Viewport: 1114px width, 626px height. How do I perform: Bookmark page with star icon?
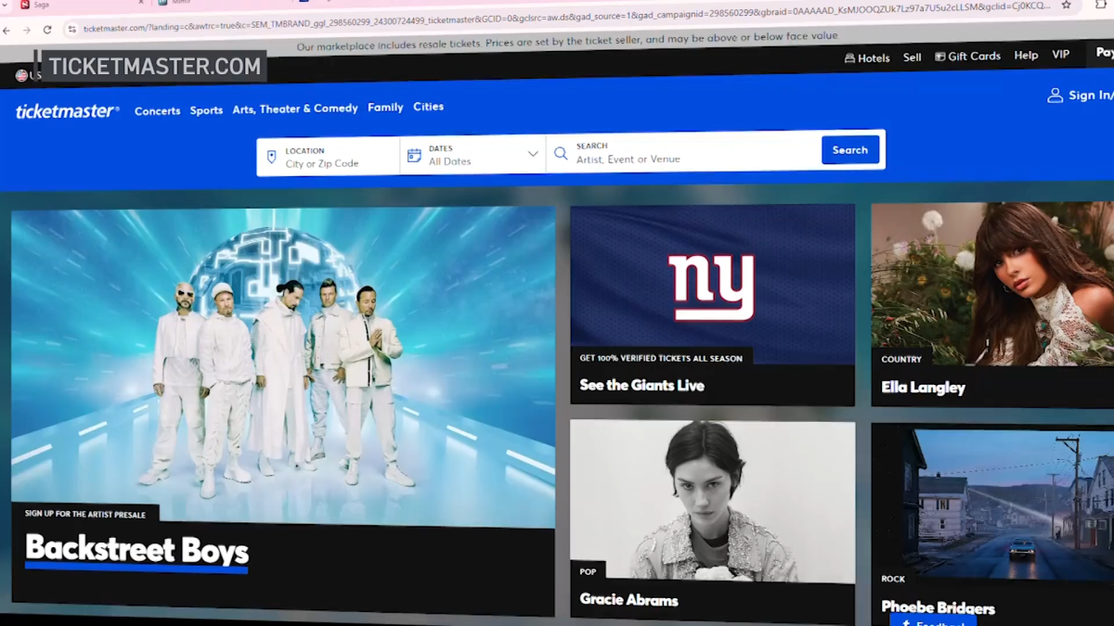(1067, 6)
